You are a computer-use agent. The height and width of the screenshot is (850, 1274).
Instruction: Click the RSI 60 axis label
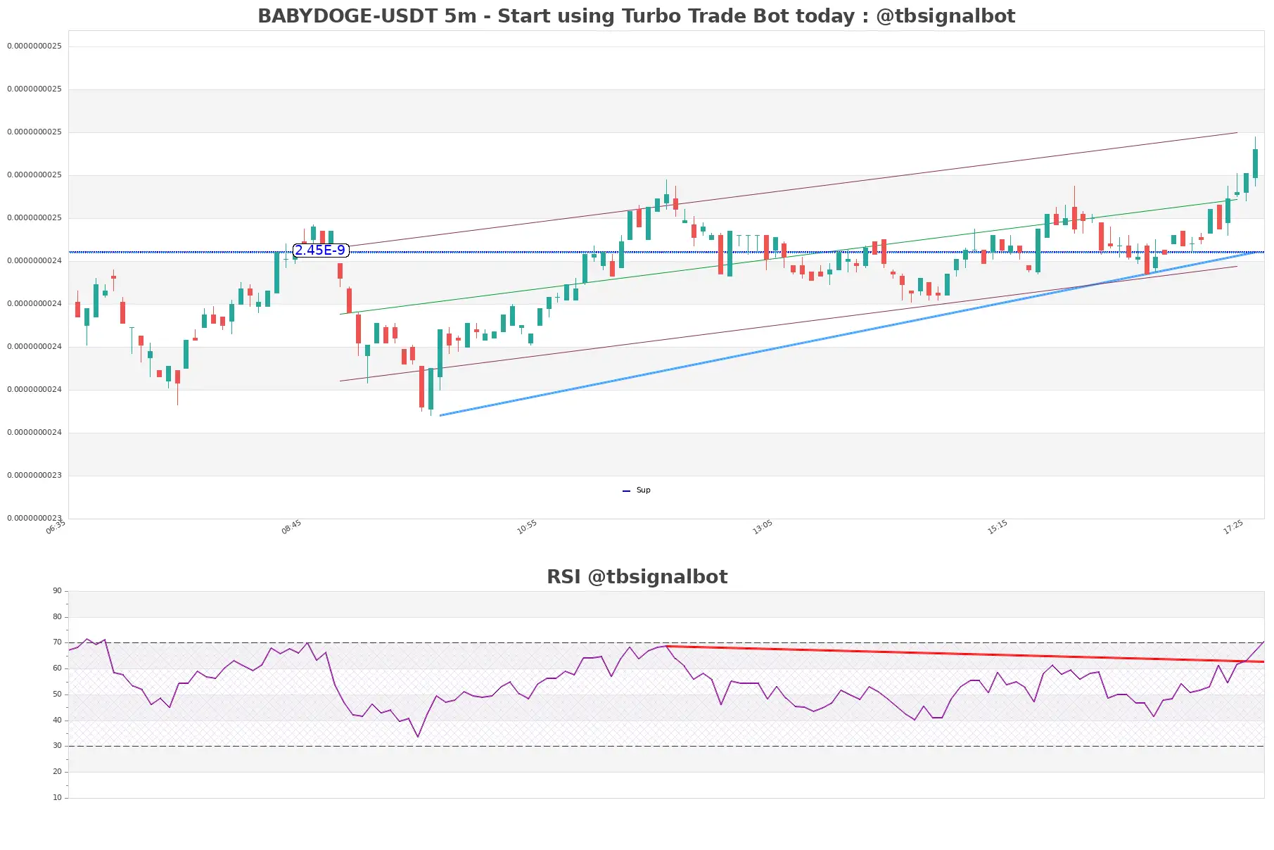coord(57,668)
